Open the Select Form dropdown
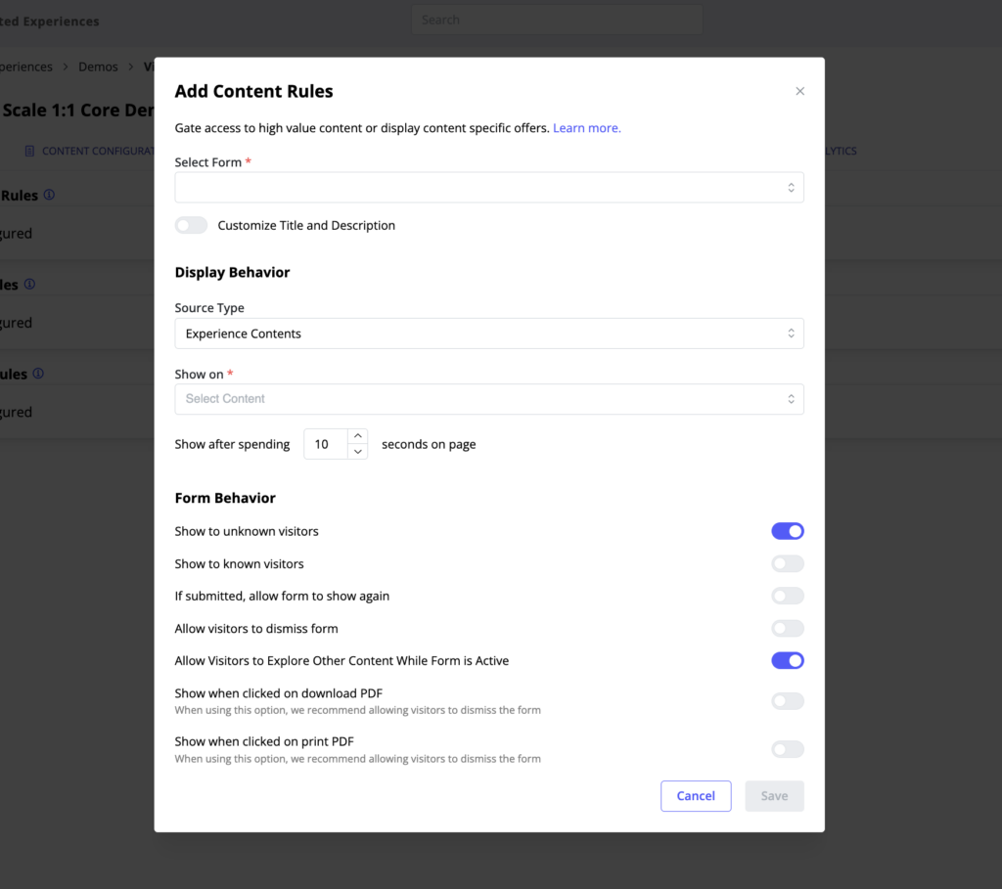 (x=489, y=188)
